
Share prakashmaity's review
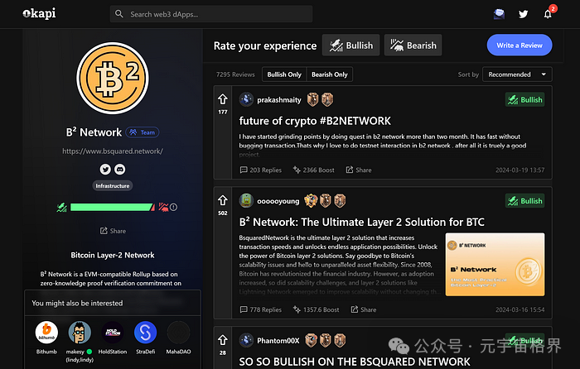pyautogui.click(x=359, y=170)
